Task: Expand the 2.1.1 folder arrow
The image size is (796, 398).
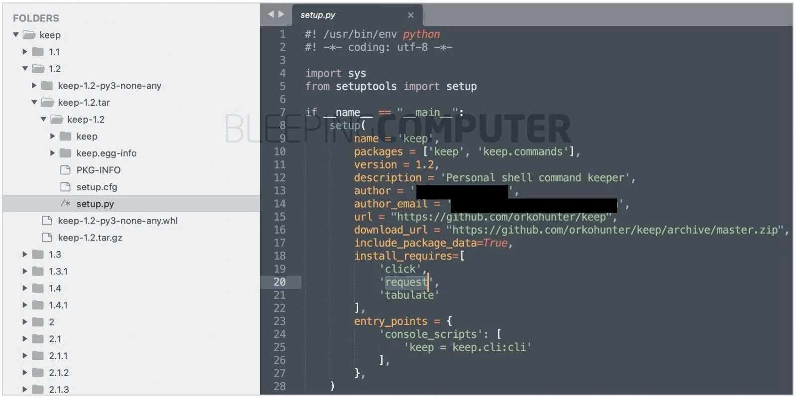Action: point(25,356)
